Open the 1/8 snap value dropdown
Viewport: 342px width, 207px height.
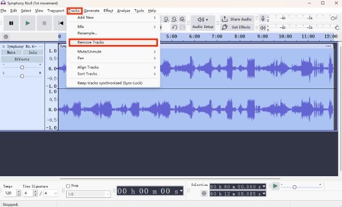tap(88, 194)
